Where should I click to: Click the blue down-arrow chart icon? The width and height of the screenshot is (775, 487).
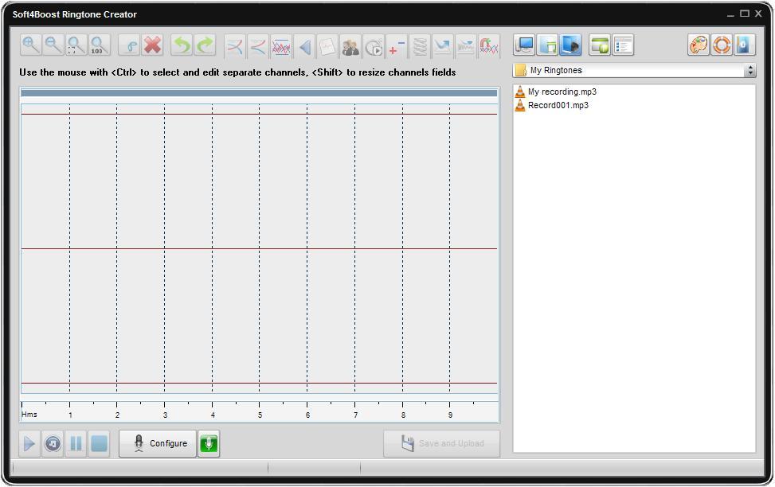(x=442, y=46)
